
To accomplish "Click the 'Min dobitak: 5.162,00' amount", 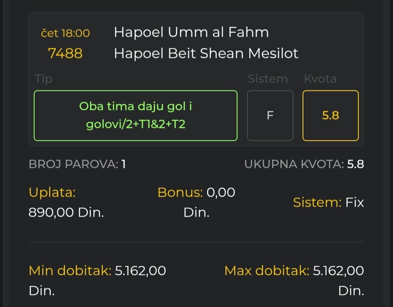I will point(98,271).
